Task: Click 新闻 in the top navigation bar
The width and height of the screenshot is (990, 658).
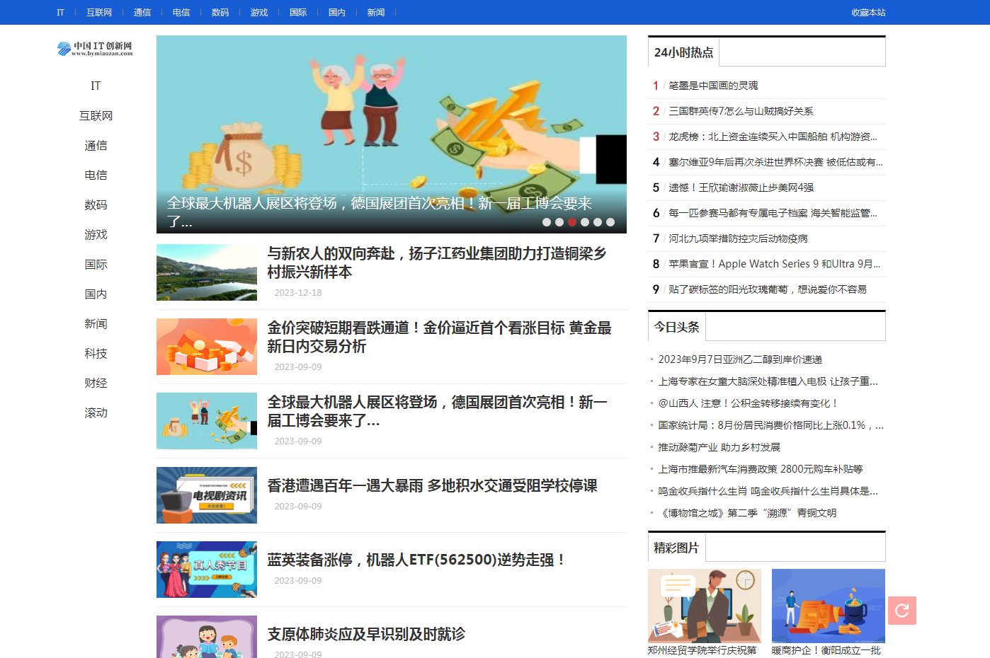Action: point(375,12)
